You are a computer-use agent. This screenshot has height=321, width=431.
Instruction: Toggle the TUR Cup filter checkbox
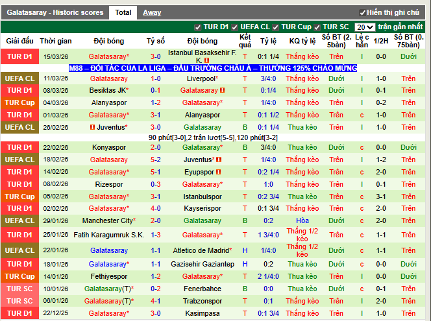(x=276, y=27)
